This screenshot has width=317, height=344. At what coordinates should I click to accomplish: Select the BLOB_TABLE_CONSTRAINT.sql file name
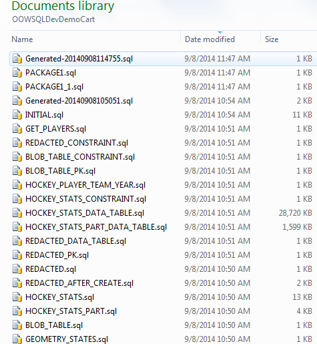click(80, 157)
